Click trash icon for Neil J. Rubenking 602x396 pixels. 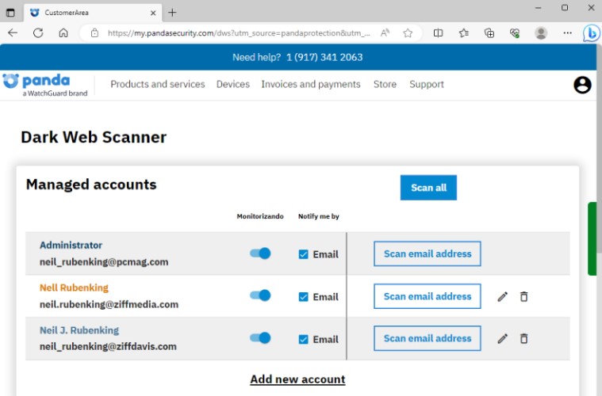523,338
